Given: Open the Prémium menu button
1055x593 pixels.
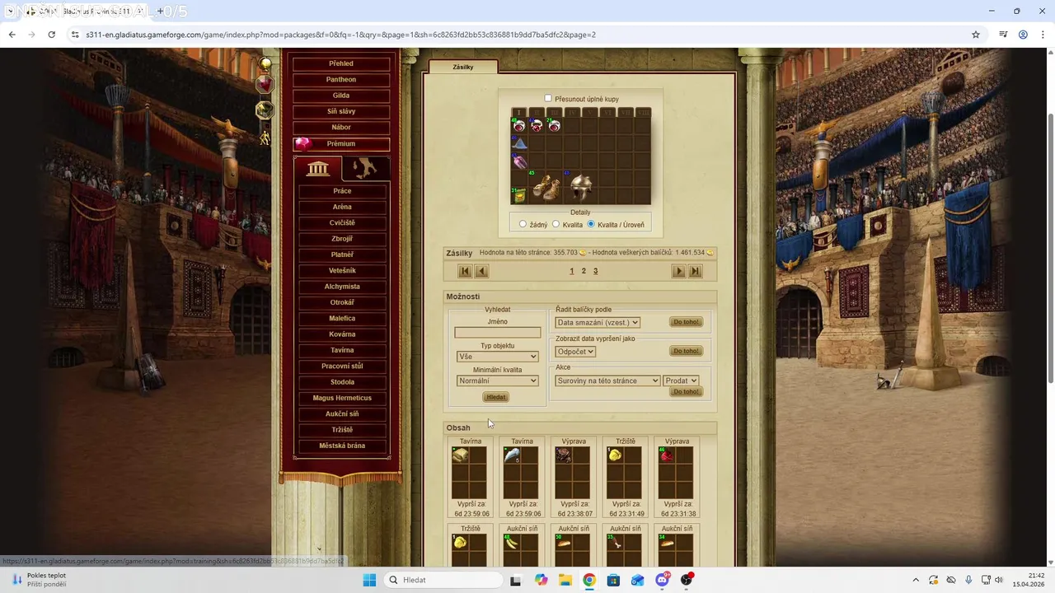Looking at the screenshot, I should (x=341, y=143).
